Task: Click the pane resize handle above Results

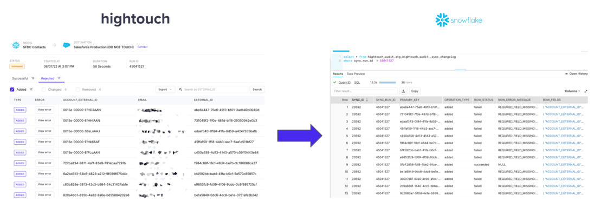Action: [460, 70]
